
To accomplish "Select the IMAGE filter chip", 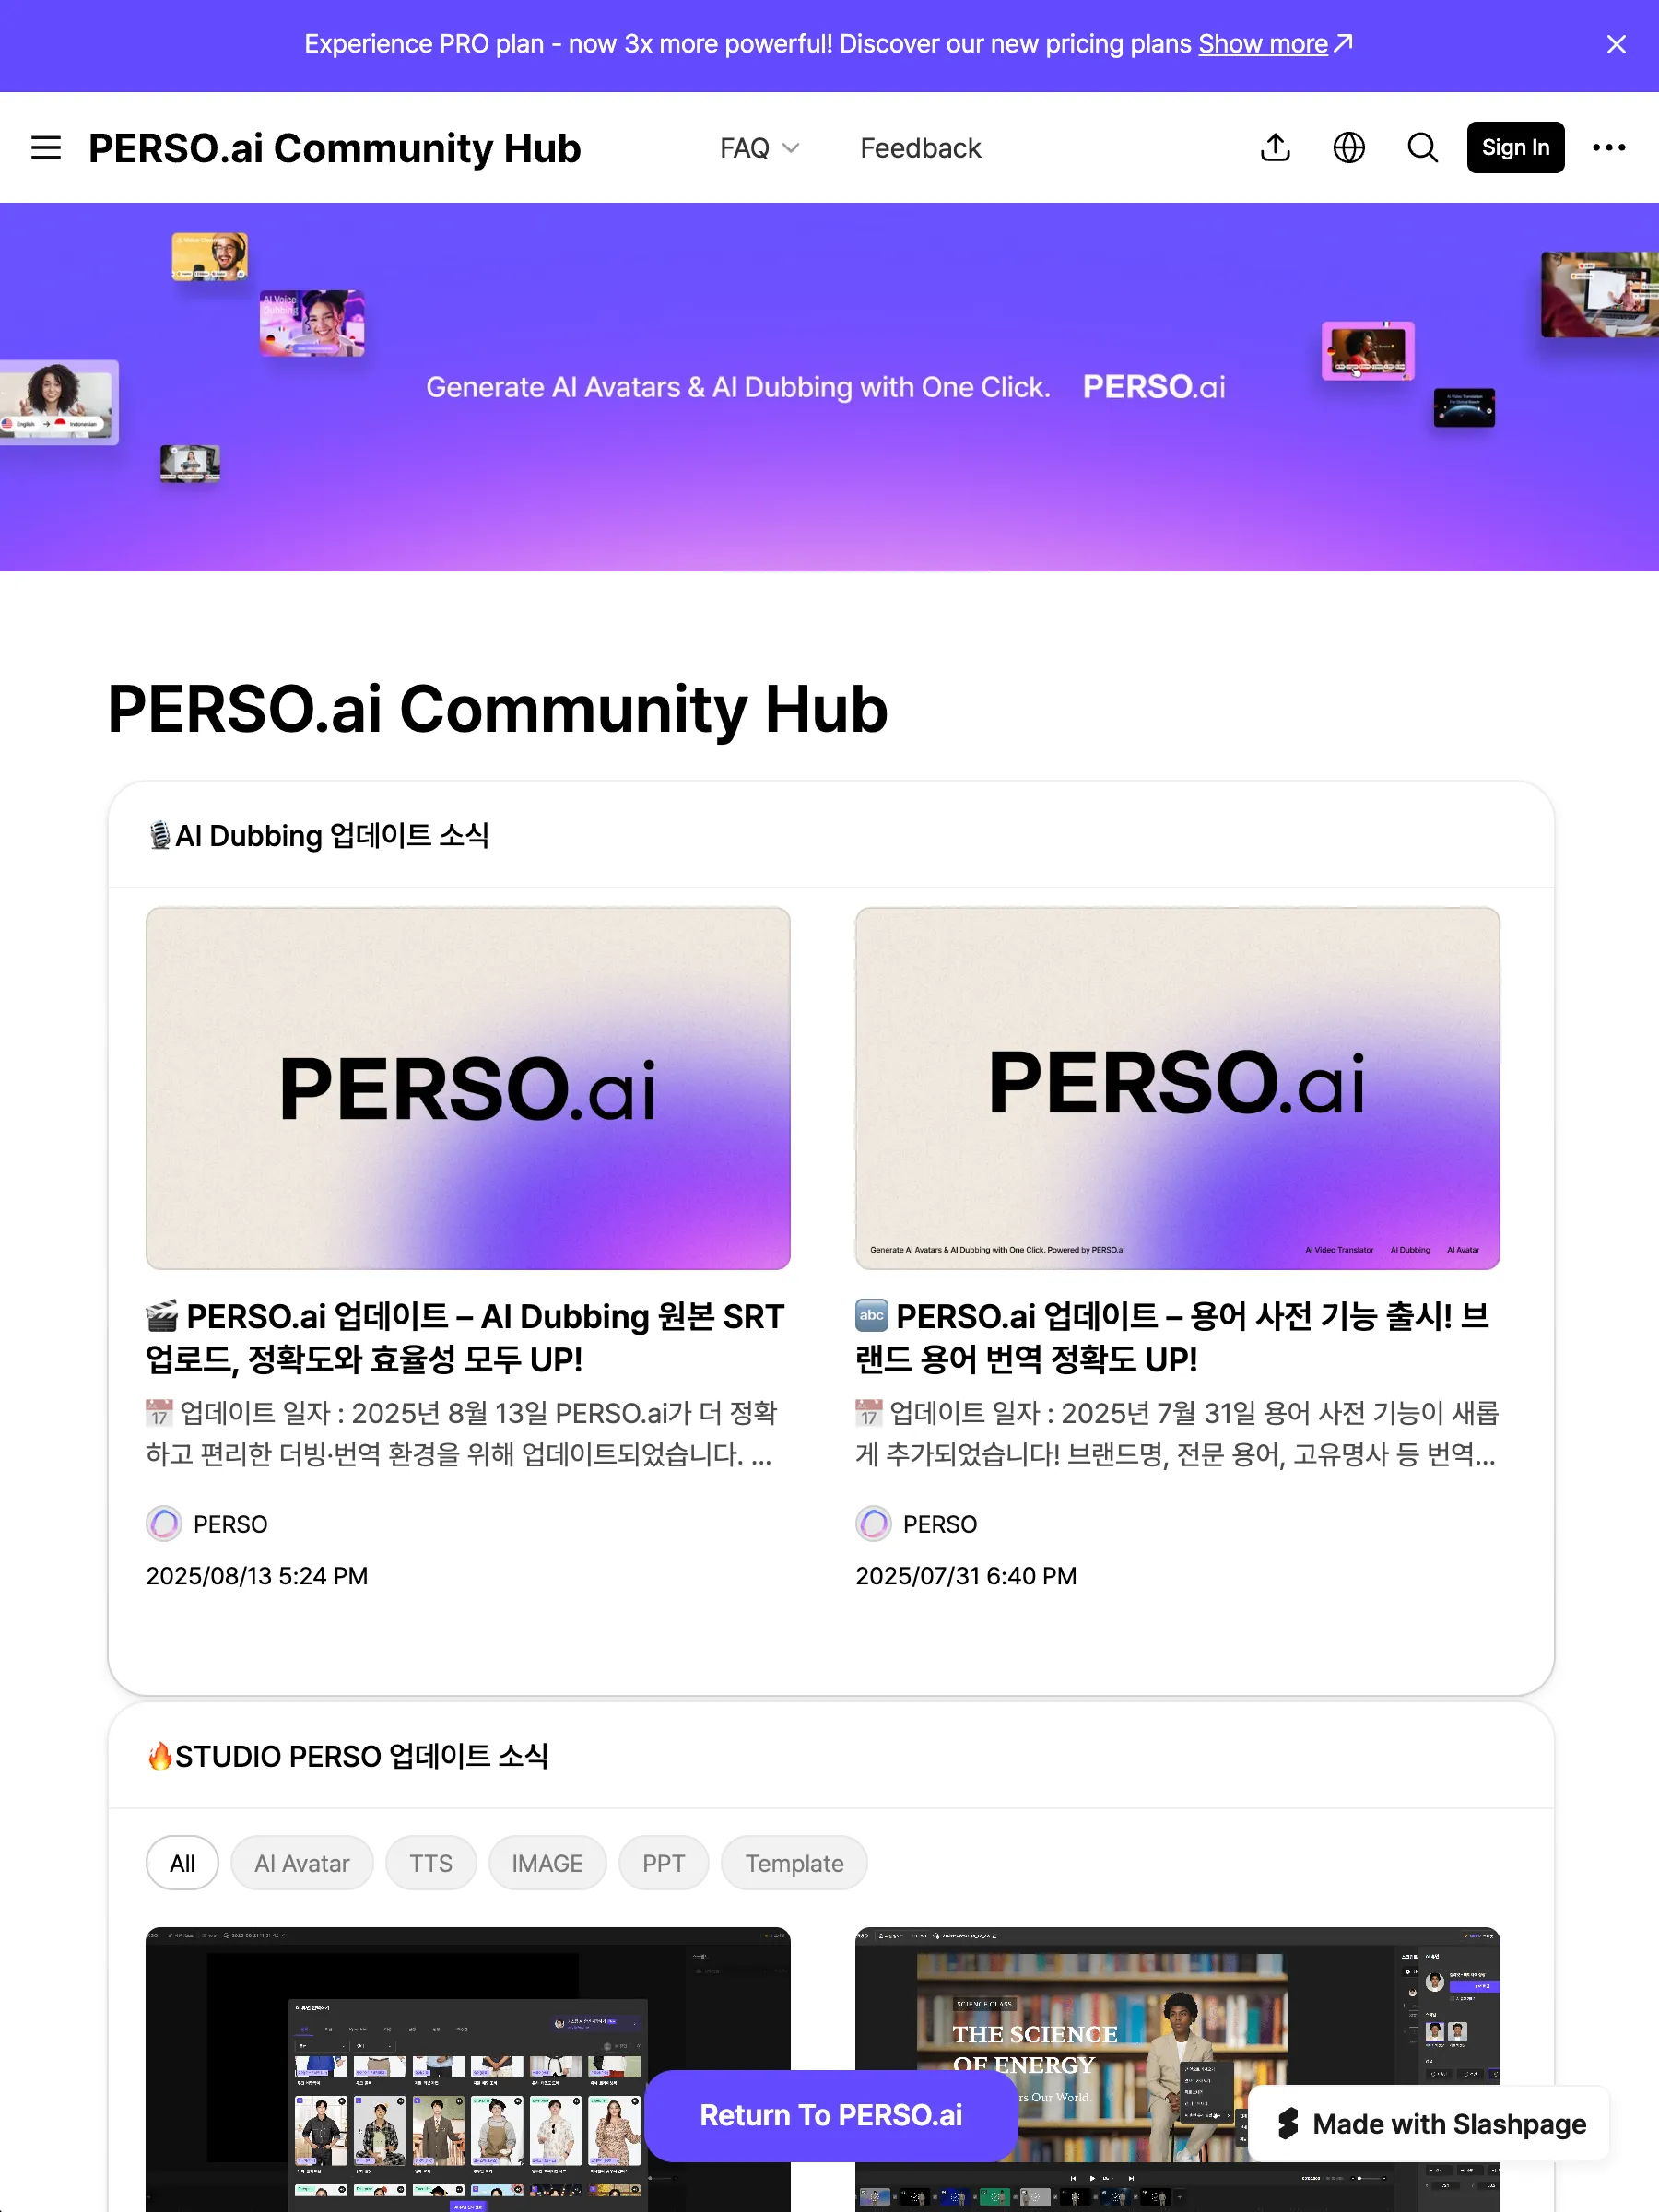I will tap(547, 1863).
